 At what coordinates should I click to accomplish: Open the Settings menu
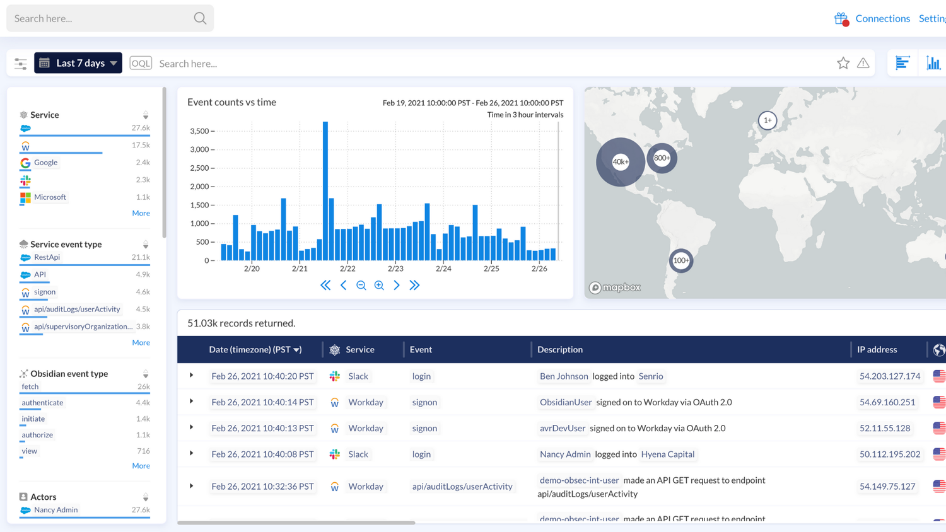[932, 18]
